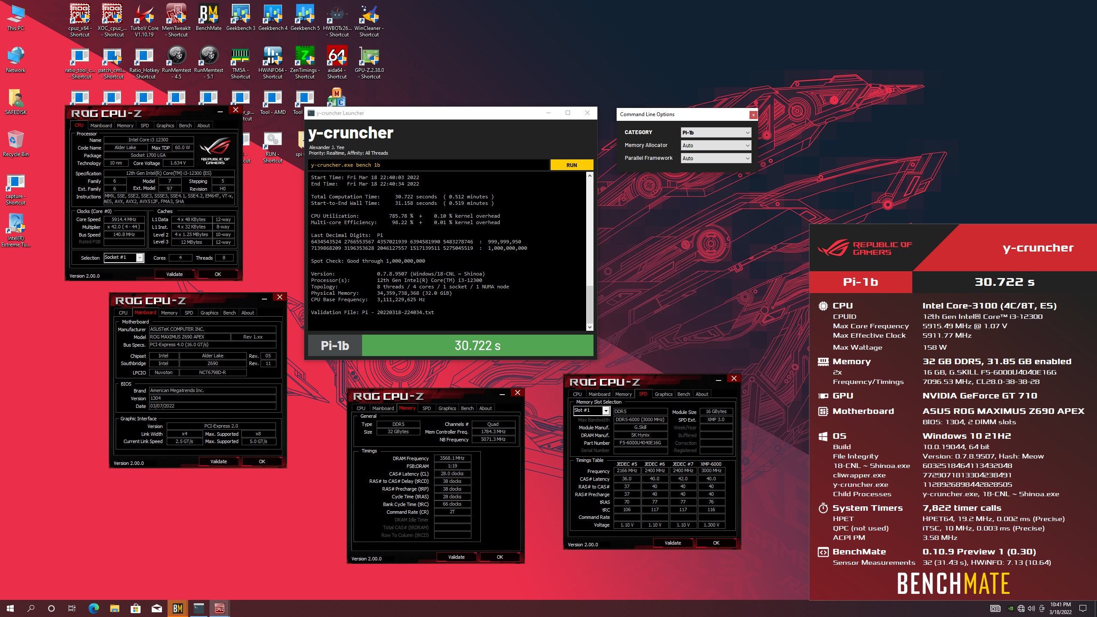Open the Slot #1 memory slot dropdown

[x=591, y=410]
